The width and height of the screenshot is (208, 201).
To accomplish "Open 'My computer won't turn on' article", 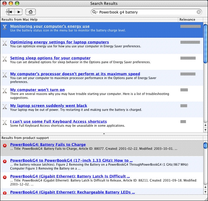I will (38, 90).
